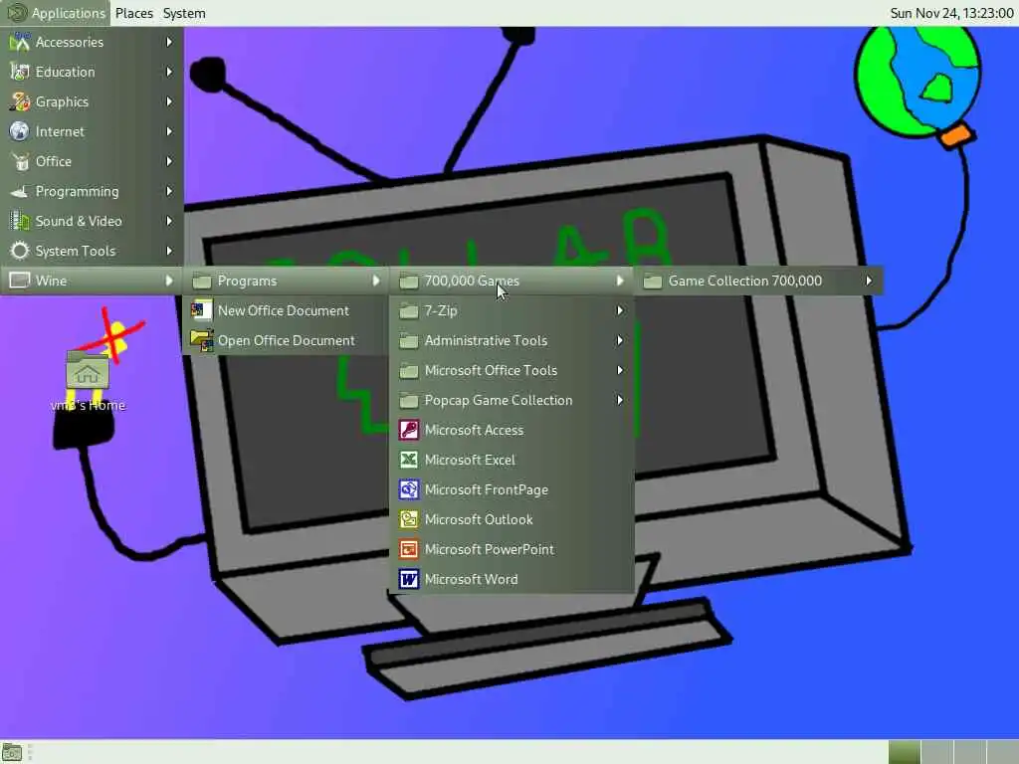Switch to the second workspace
Viewport: 1019px width, 764px height.
click(937, 752)
